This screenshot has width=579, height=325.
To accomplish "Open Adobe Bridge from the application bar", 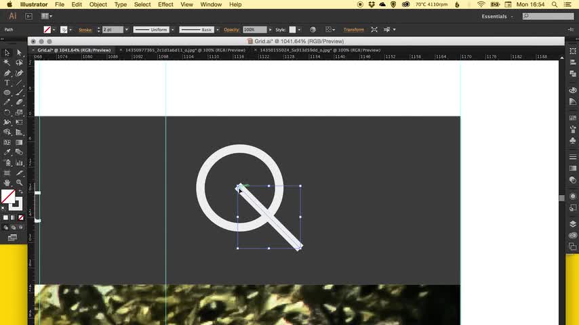I will pyautogui.click(x=28, y=16).
